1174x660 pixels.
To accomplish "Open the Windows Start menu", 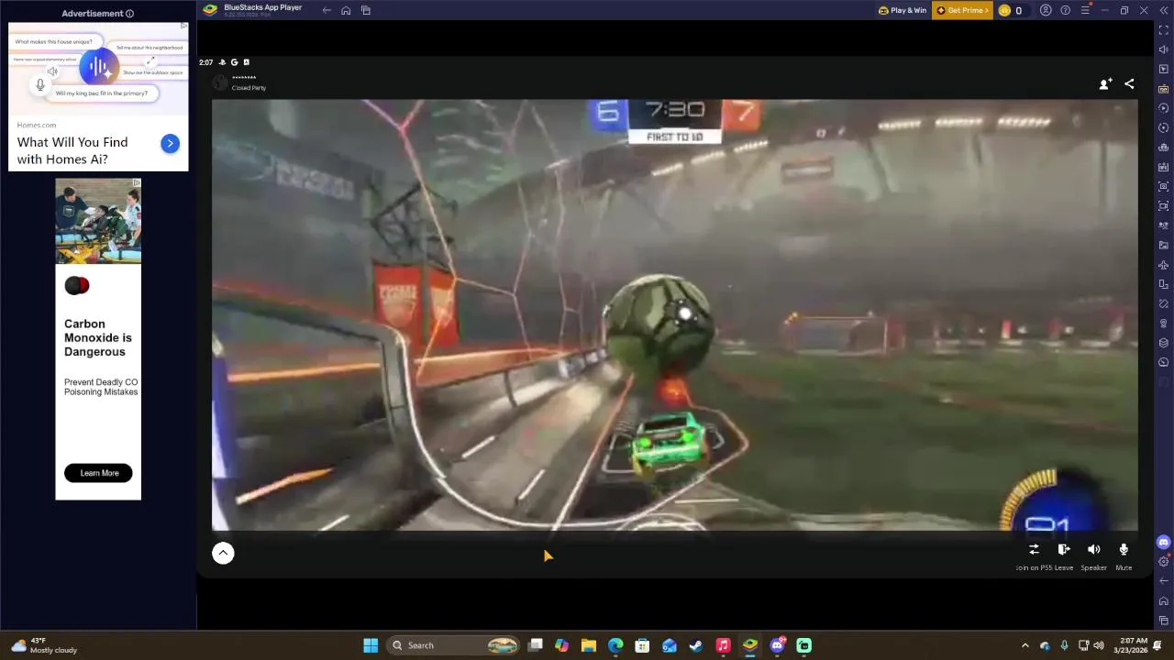I will [x=371, y=645].
